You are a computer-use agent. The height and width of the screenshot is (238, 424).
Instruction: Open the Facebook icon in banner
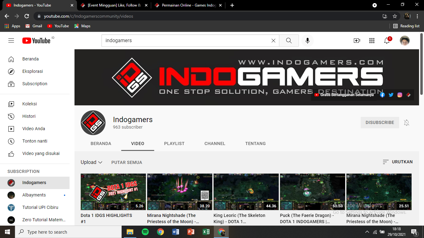pos(382,95)
